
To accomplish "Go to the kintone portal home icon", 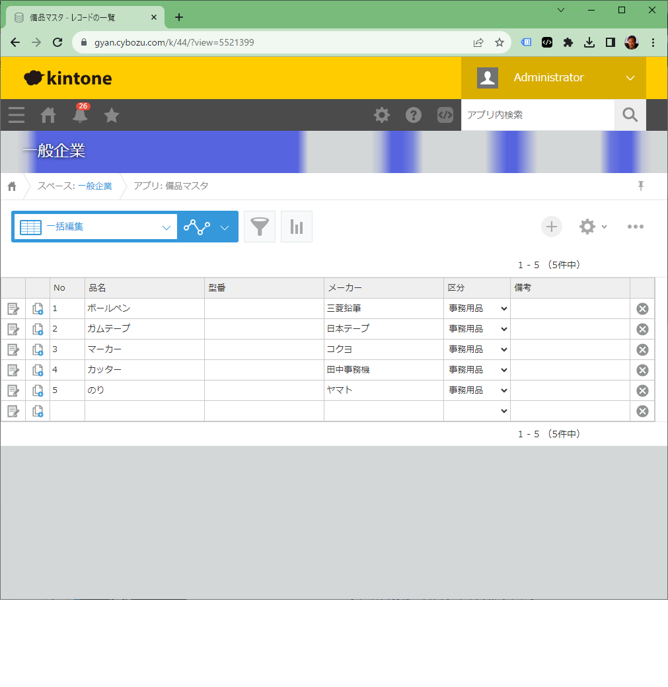I will (x=48, y=116).
